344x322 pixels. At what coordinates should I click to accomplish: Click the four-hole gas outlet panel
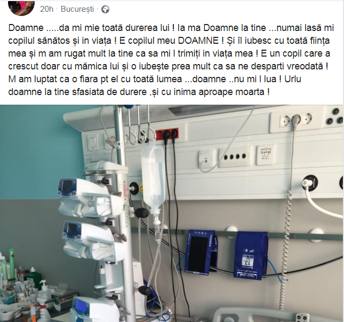(234, 157)
